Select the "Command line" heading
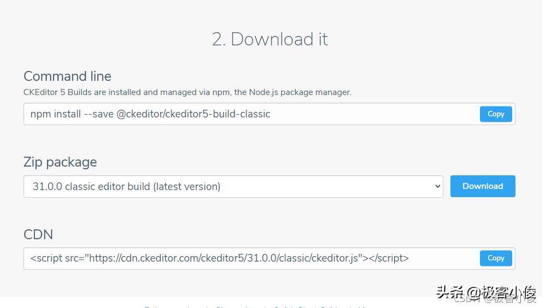The image size is (545, 308). [x=67, y=76]
